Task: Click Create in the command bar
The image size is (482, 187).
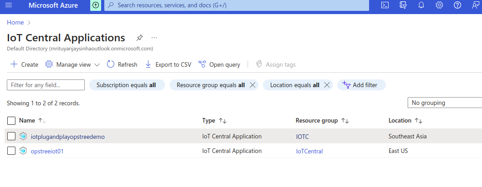Action: 24,64
